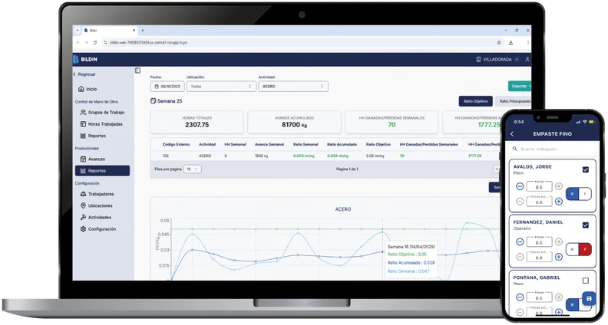Click browser back arrow
The image size is (608, 325).
[78, 43]
